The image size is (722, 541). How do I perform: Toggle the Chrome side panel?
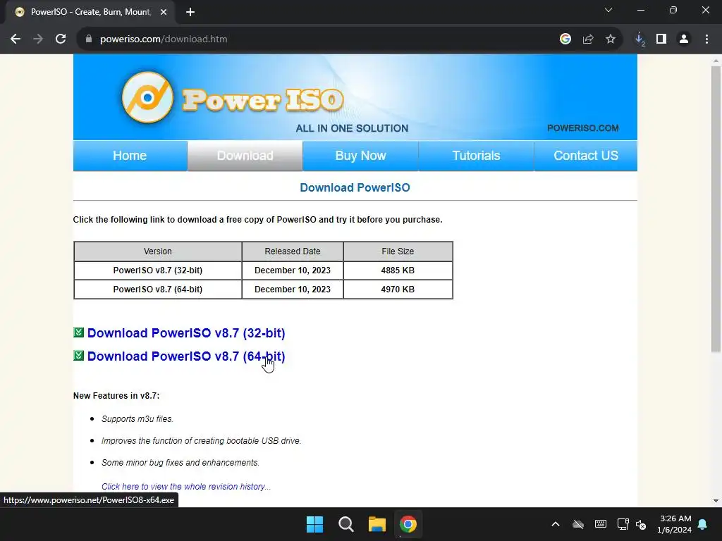pos(661,39)
